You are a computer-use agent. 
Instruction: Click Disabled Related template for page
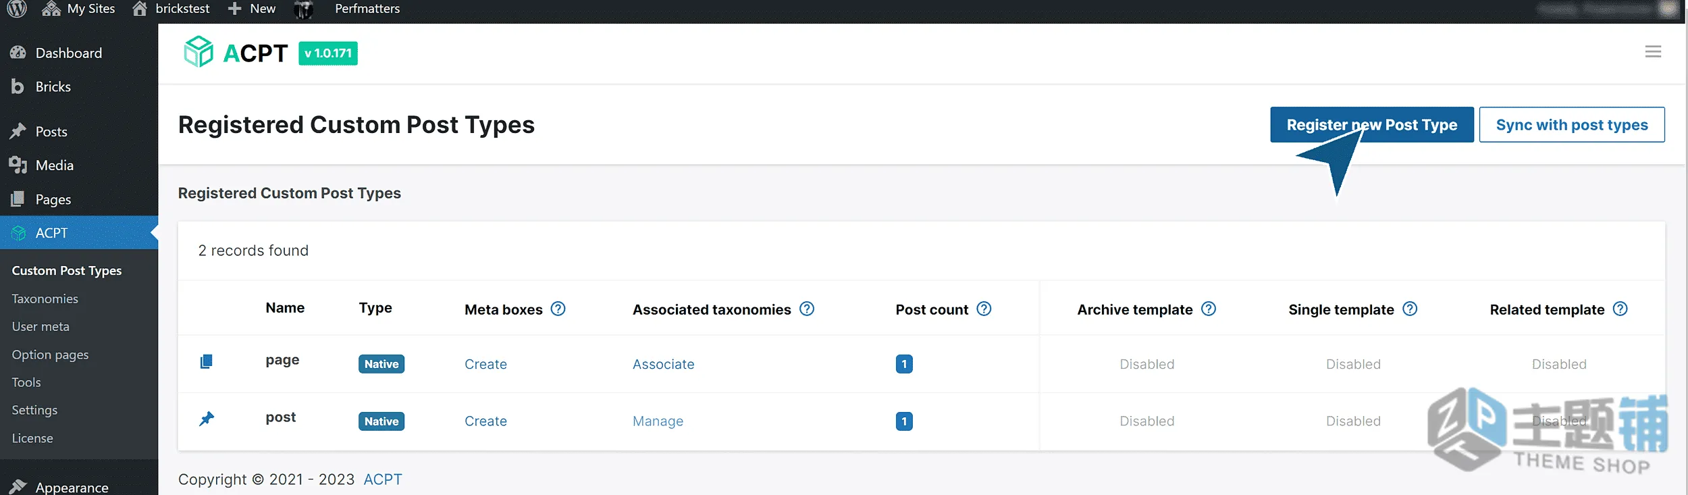(x=1559, y=364)
